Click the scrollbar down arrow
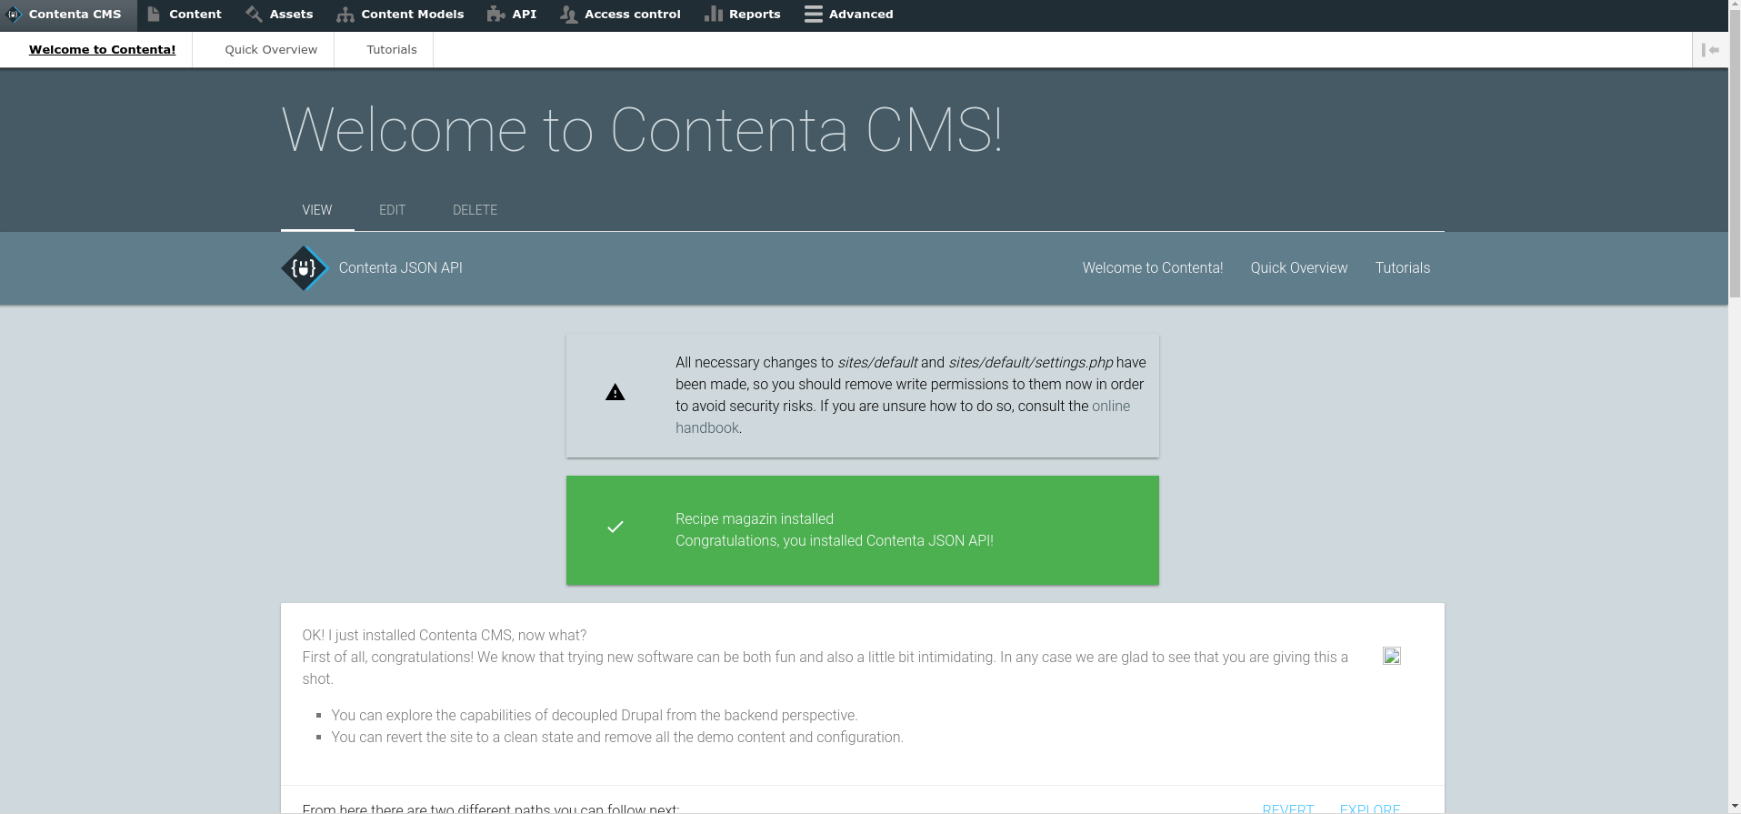This screenshot has width=1741, height=814. tap(1734, 807)
